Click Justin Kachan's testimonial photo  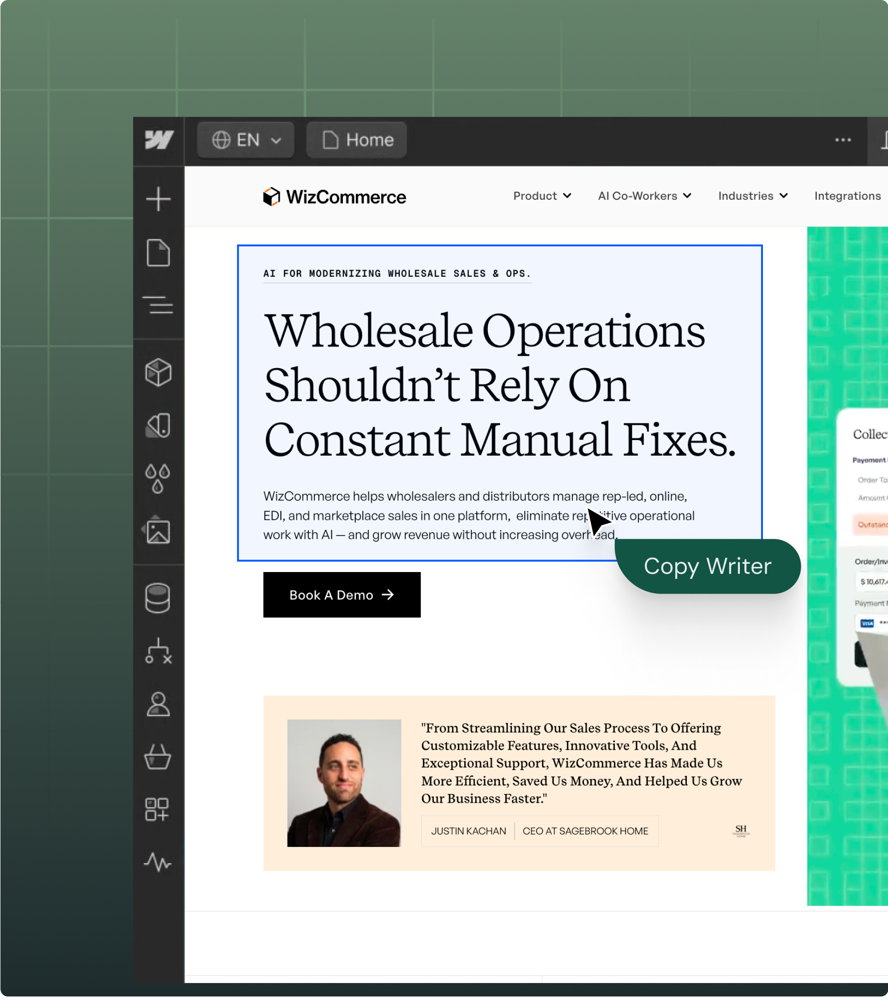[344, 783]
